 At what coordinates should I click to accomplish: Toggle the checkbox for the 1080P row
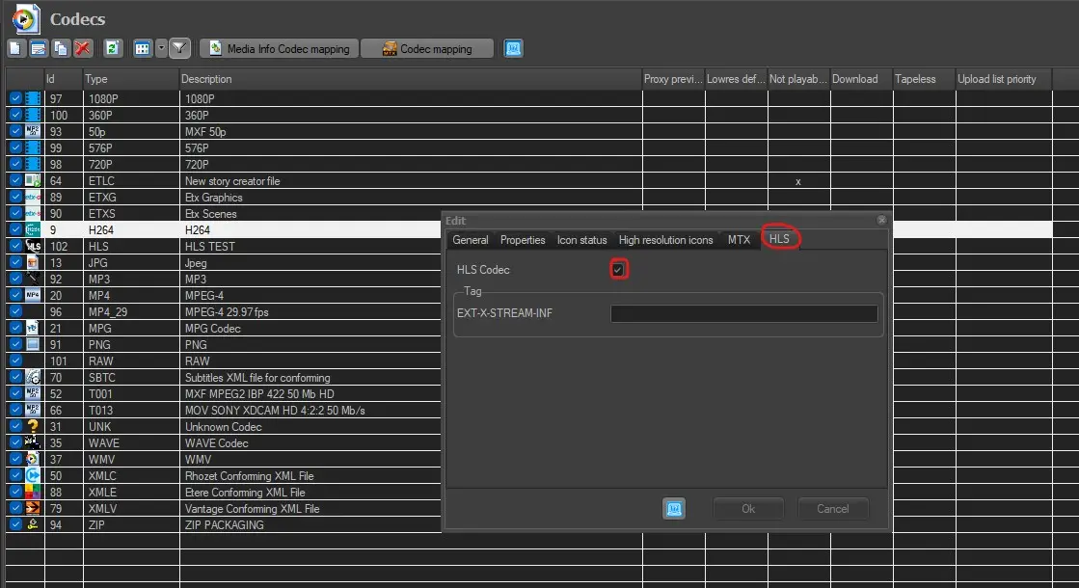point(15,99)
